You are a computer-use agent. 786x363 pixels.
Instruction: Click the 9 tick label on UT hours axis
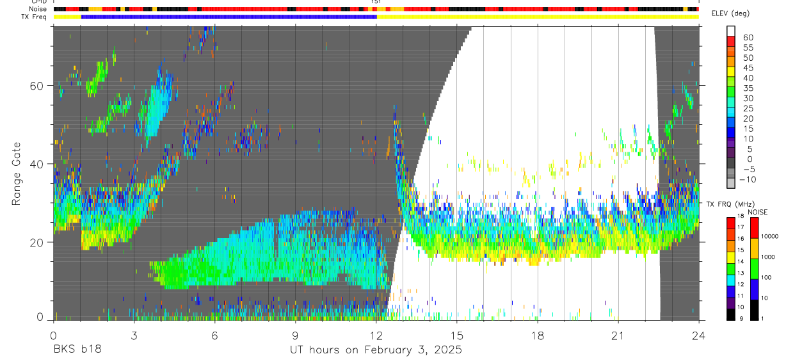pyautogui.click(x=295, y=335)
